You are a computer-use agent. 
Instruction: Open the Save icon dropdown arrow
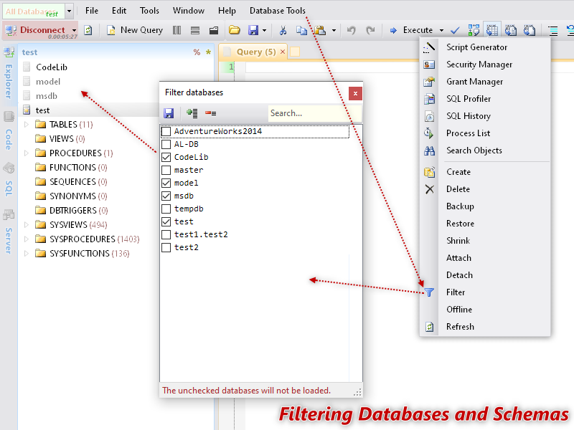click(264, 30)
